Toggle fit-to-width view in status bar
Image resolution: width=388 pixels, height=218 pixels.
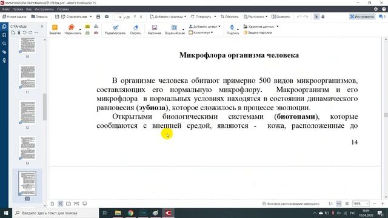click(339, 203)
